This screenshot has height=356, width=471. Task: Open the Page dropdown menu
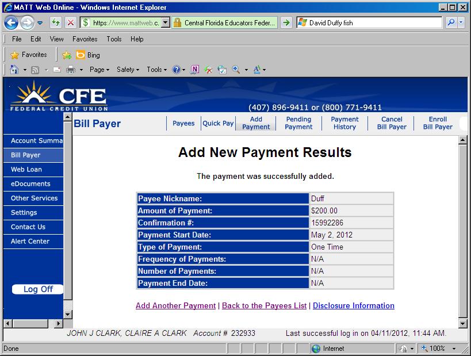[99, 70]
